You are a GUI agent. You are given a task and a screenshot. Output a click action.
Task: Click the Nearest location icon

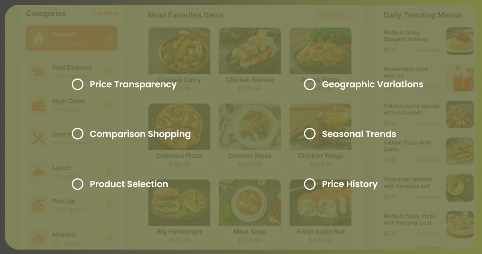(x=39, y=238)
